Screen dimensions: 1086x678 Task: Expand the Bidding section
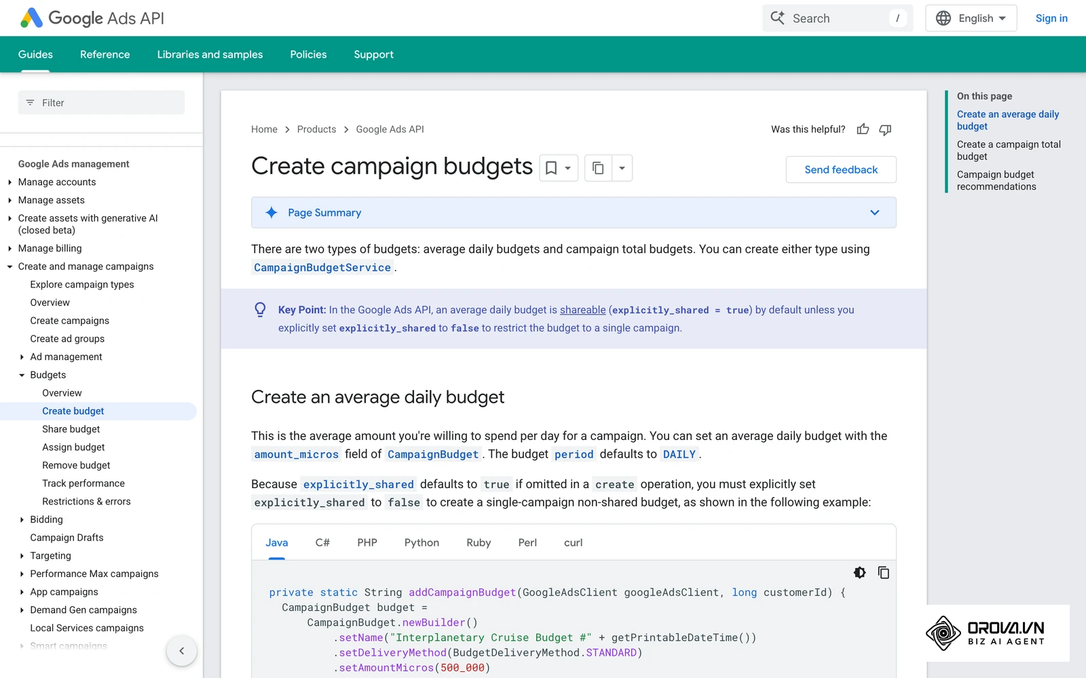tap(22, 520)
